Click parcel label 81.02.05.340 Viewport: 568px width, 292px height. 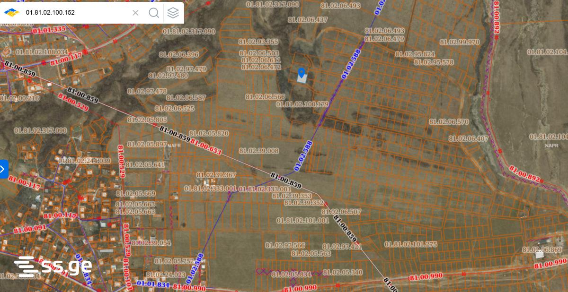[343, 272]
